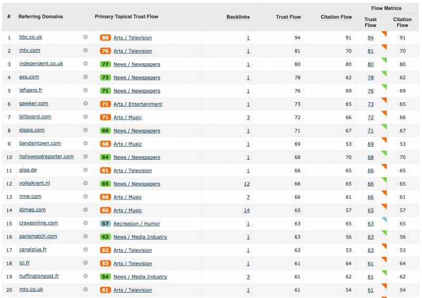This screenshot has width=422, height=298.
Task: Click the Recreation / Humor topic link
Action: coord(137,224)
